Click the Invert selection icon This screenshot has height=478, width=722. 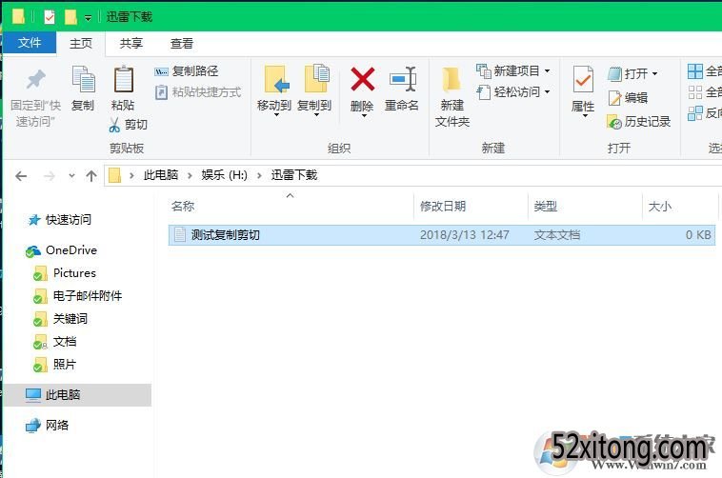[x=695, y=112]
